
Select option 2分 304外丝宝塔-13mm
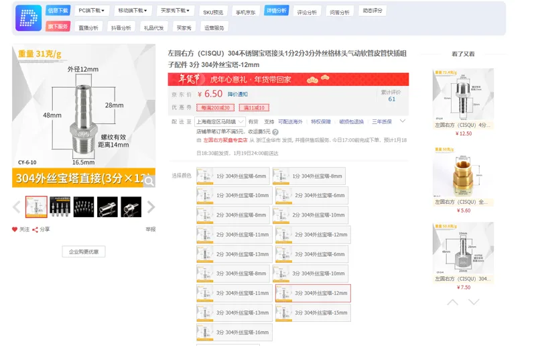pos(234,254)
